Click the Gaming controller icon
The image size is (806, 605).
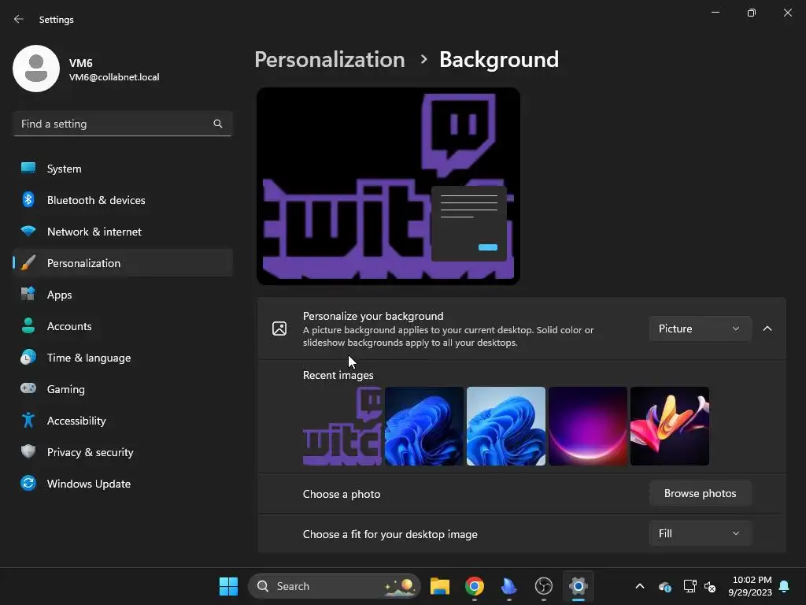coord(28,388)
